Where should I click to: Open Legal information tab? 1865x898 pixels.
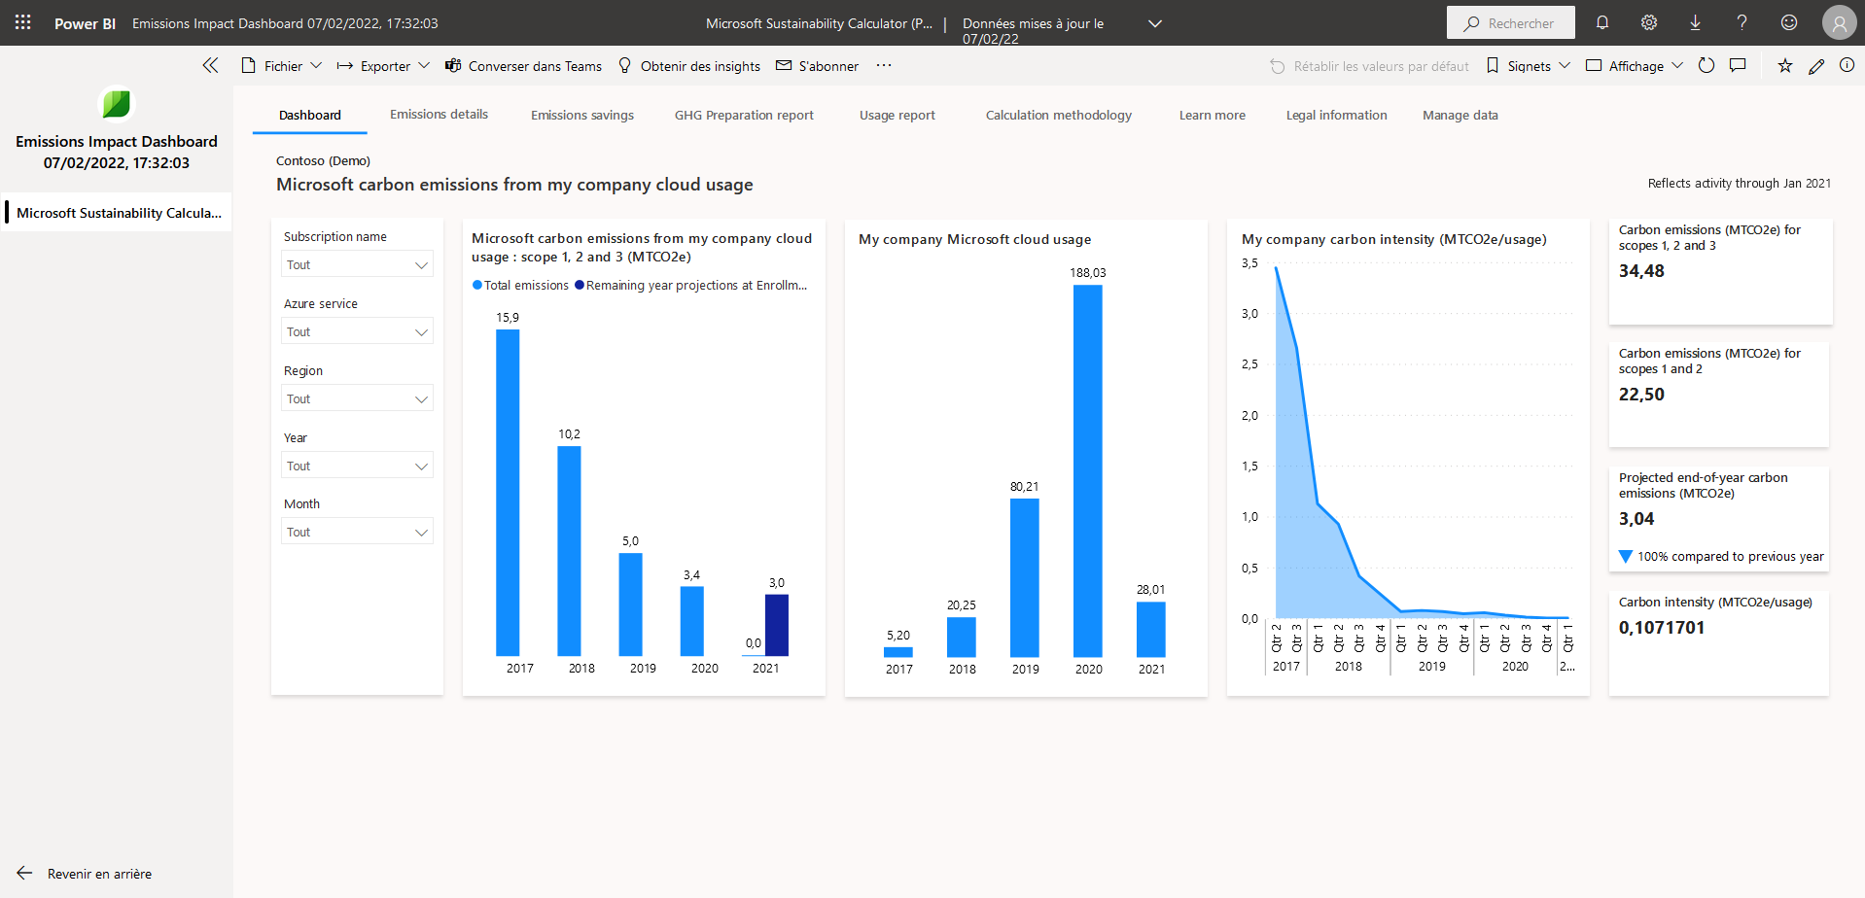1337,115
